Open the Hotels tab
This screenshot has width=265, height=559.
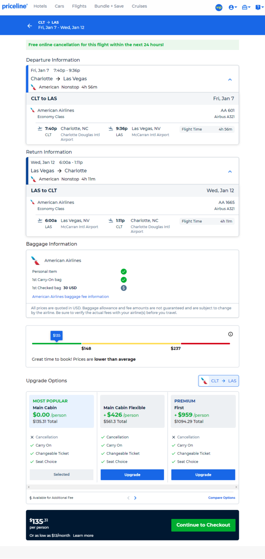(40, 6)
